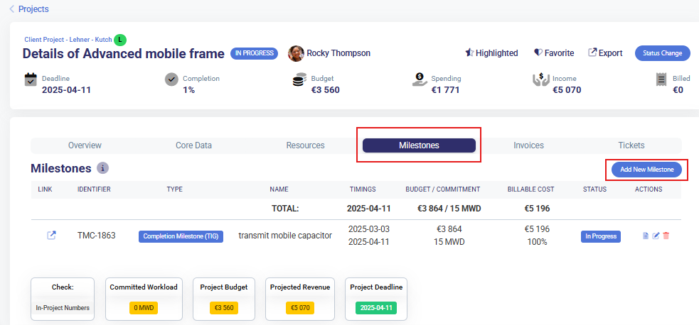Click the Budget coins icon
This screenshot has width=699, height=325.
pos(299,79)
